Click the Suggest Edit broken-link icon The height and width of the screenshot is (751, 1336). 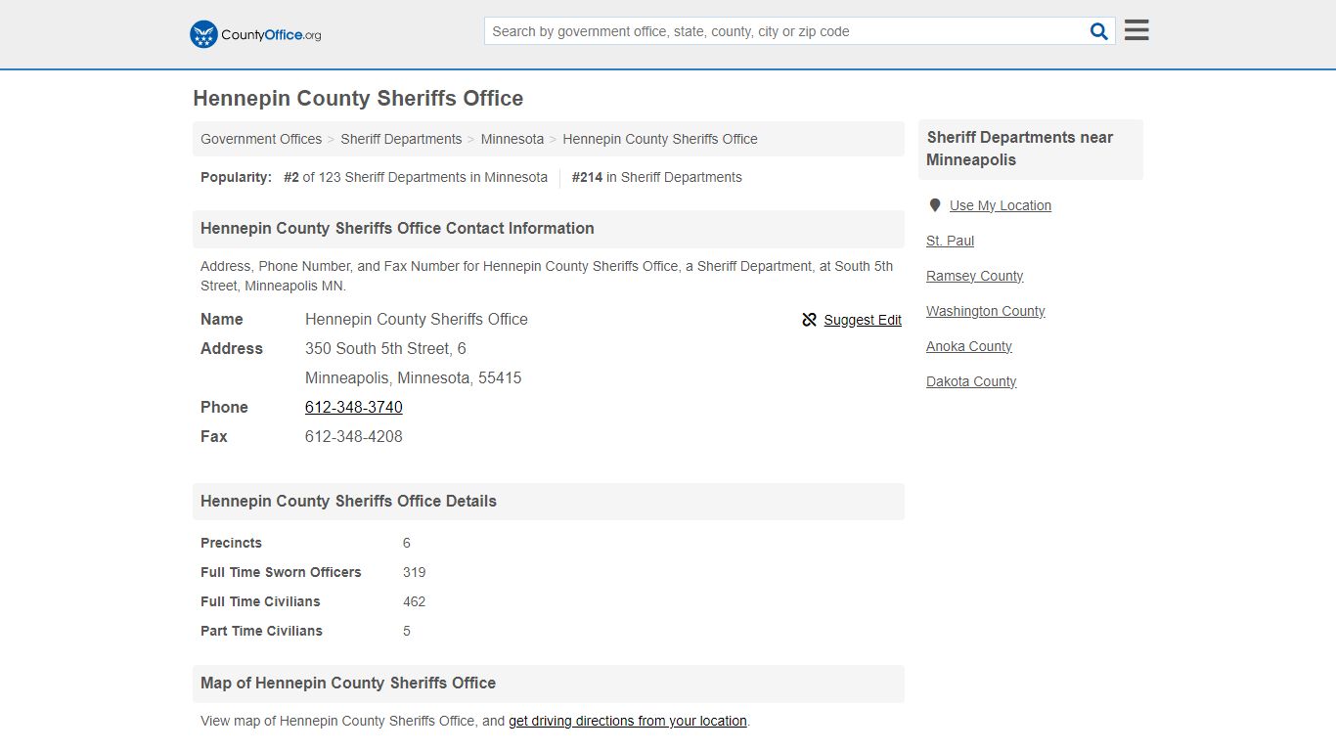pyautogui.click(x=809, y=320)
